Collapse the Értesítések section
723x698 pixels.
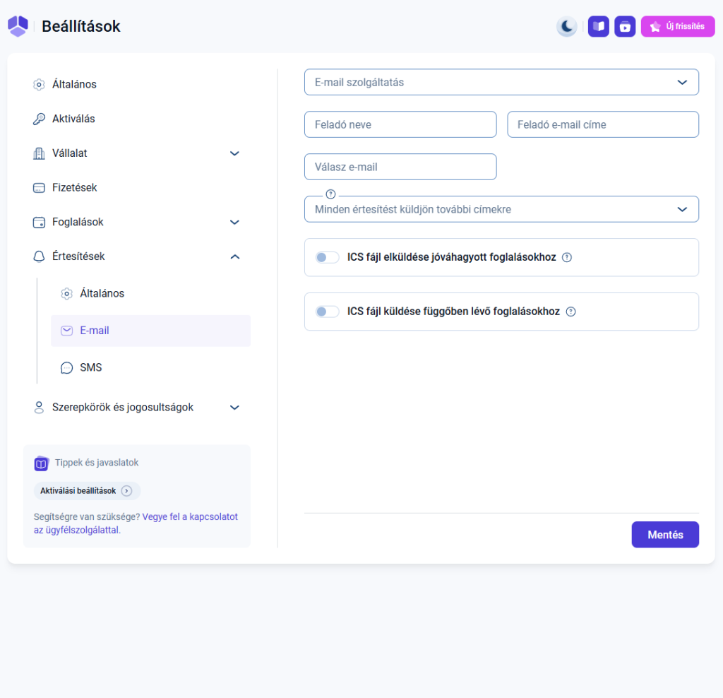[235, 256]
